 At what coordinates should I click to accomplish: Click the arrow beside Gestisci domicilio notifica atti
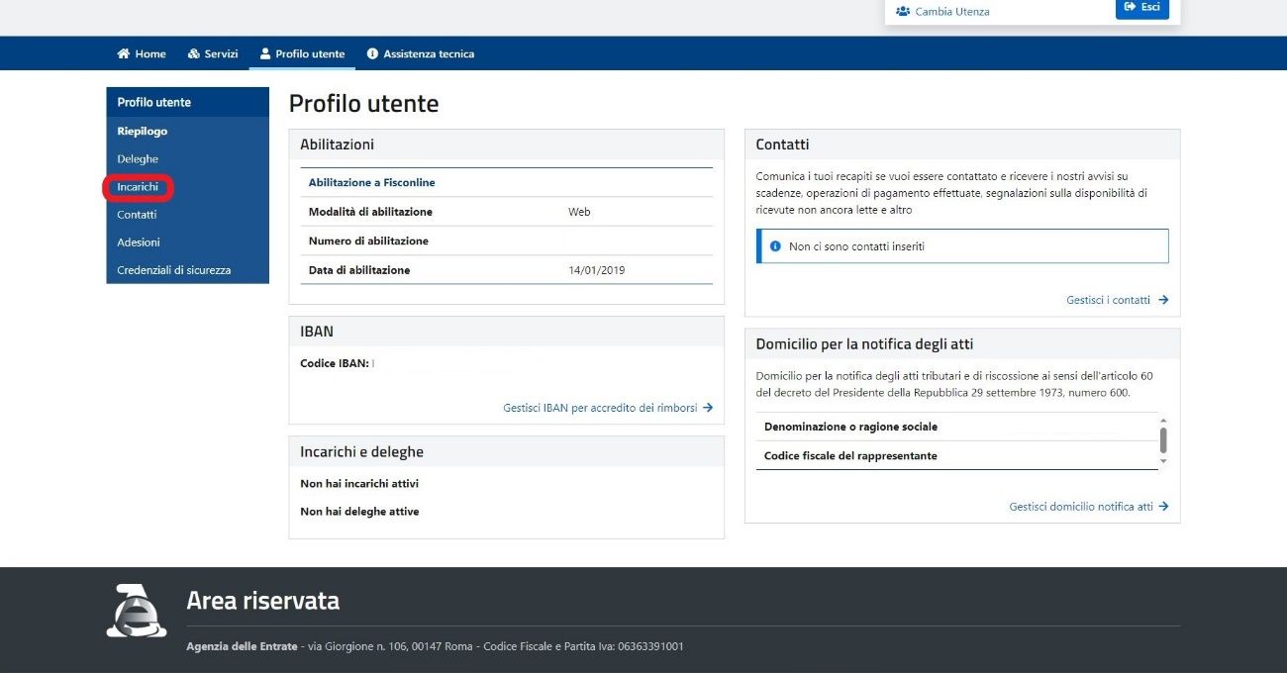[x=1163, y=507]
